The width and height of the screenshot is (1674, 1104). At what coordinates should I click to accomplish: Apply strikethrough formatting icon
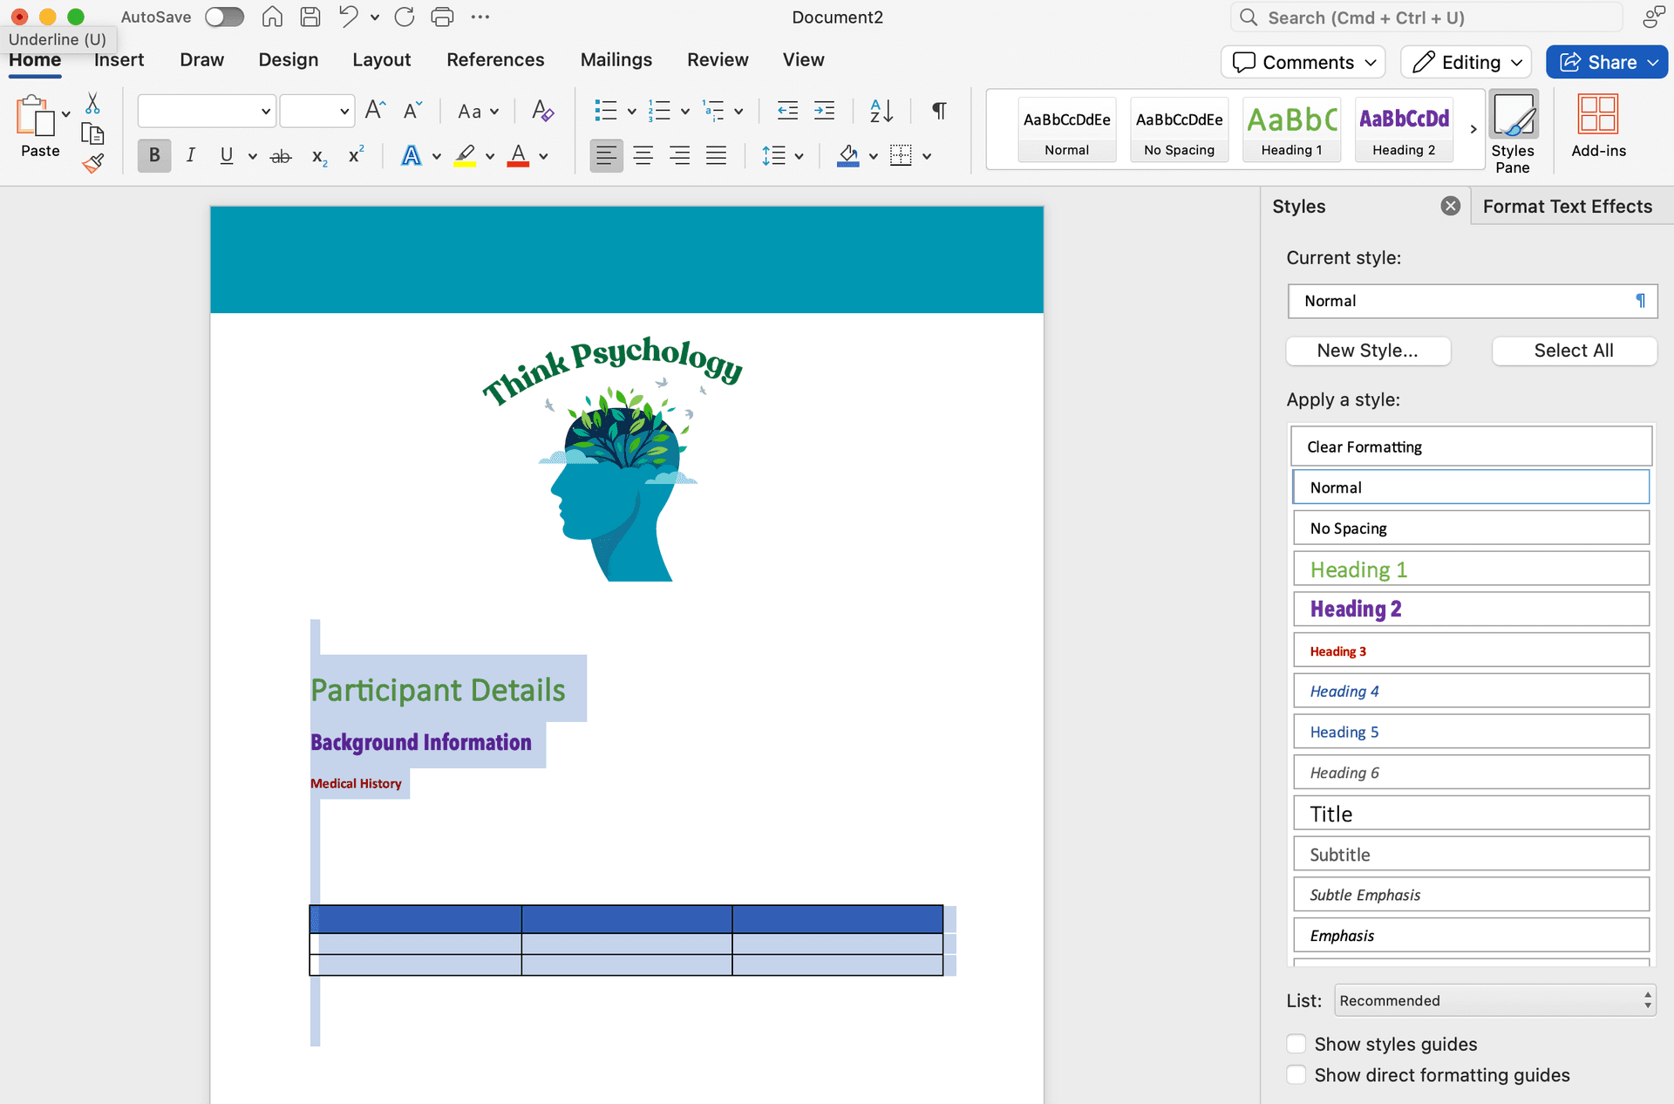281,156
